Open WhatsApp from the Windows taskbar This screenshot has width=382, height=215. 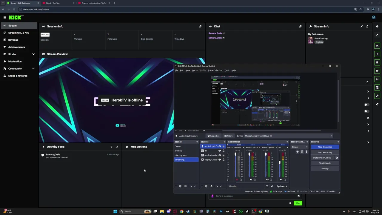point(241,211)
